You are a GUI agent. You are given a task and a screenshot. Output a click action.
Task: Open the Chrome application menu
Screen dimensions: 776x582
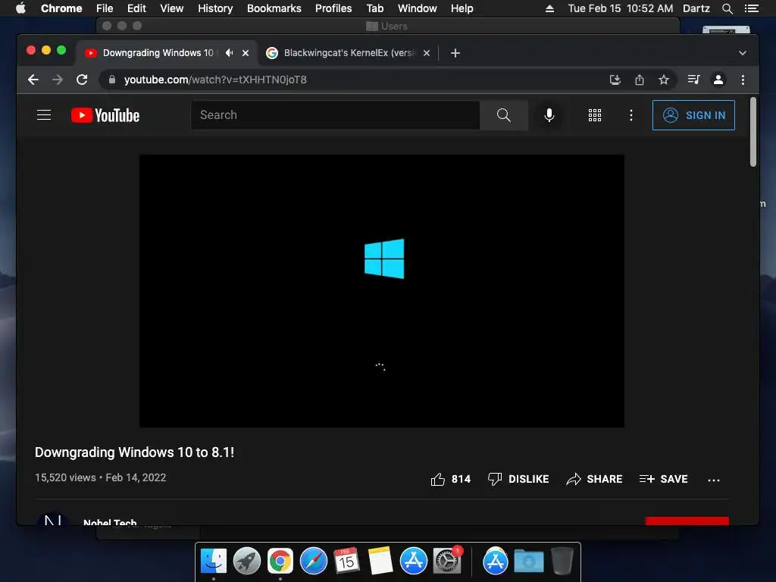61,8
